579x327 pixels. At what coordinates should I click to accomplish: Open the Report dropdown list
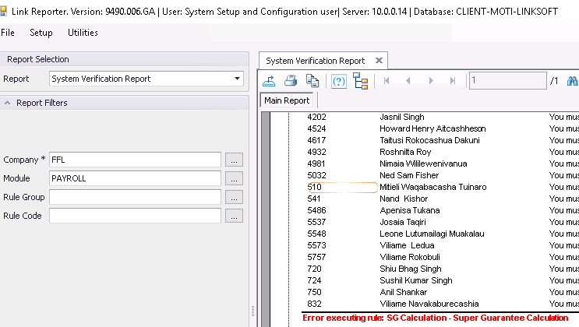point(237,79)
